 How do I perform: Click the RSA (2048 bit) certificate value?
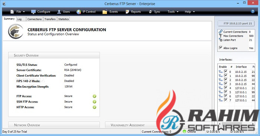[73, 70]
